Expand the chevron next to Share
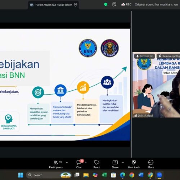Viewport: 180px width, 180px height. pos(123,162)
